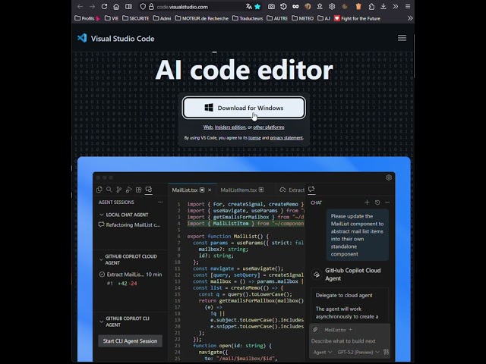
Task: Open the chat panel icon above CHAT
Action: 311,189
